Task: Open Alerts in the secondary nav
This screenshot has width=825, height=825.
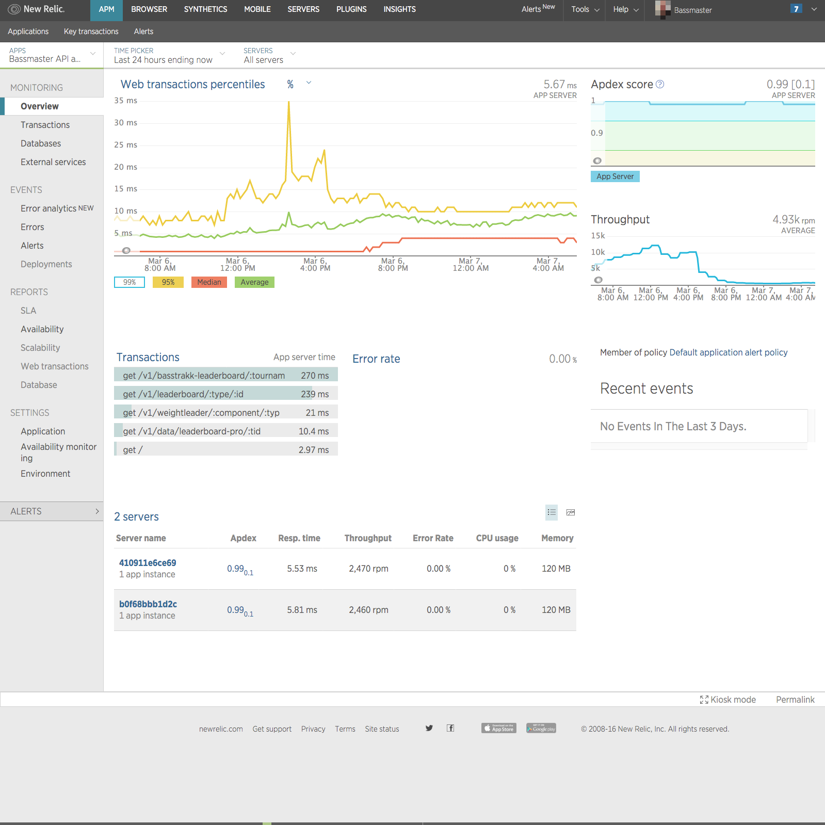Action: tap(143, 31)
